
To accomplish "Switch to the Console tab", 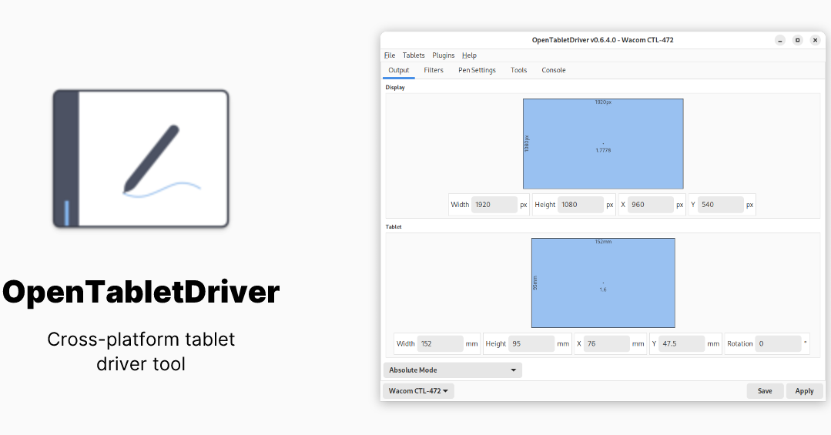I will 553,70.
